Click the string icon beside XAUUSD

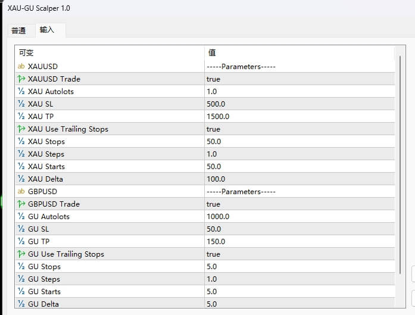click(x=21, y=66)
